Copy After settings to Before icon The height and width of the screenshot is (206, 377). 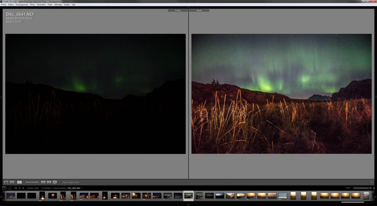point(49,182)
